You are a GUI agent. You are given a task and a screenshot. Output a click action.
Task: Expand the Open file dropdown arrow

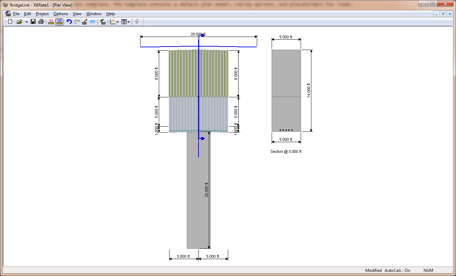tap(27, 22)
